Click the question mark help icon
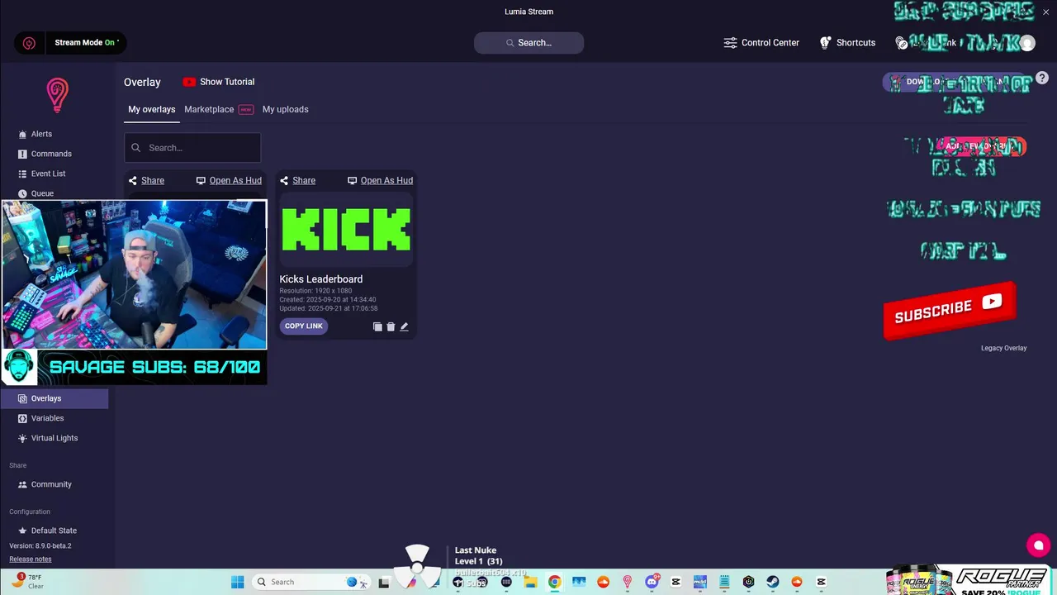 coord(1042,78)
